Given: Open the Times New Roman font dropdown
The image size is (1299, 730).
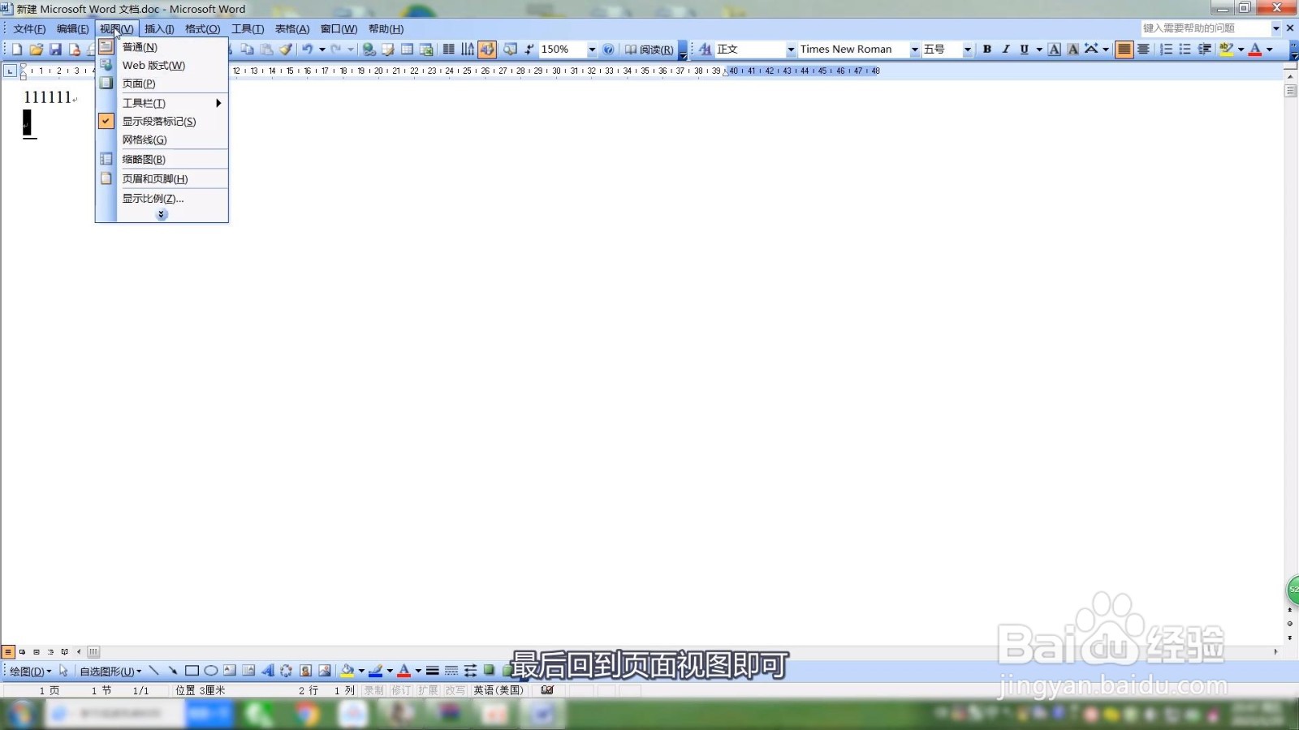Looking at the screenshot, I should (x=915, y=49).
